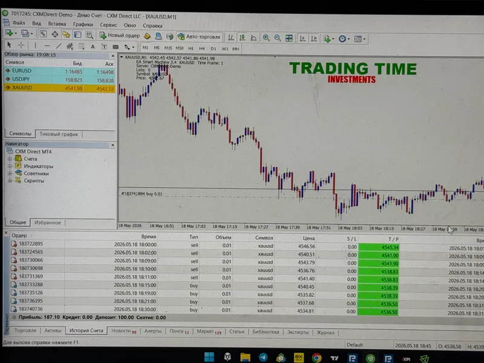Click the Новый ордер button
484x363 pixels.
[119, 36]
